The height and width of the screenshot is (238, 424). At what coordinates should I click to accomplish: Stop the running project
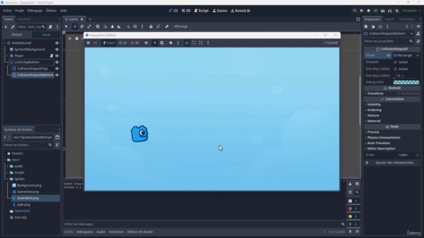click(368, 11)
